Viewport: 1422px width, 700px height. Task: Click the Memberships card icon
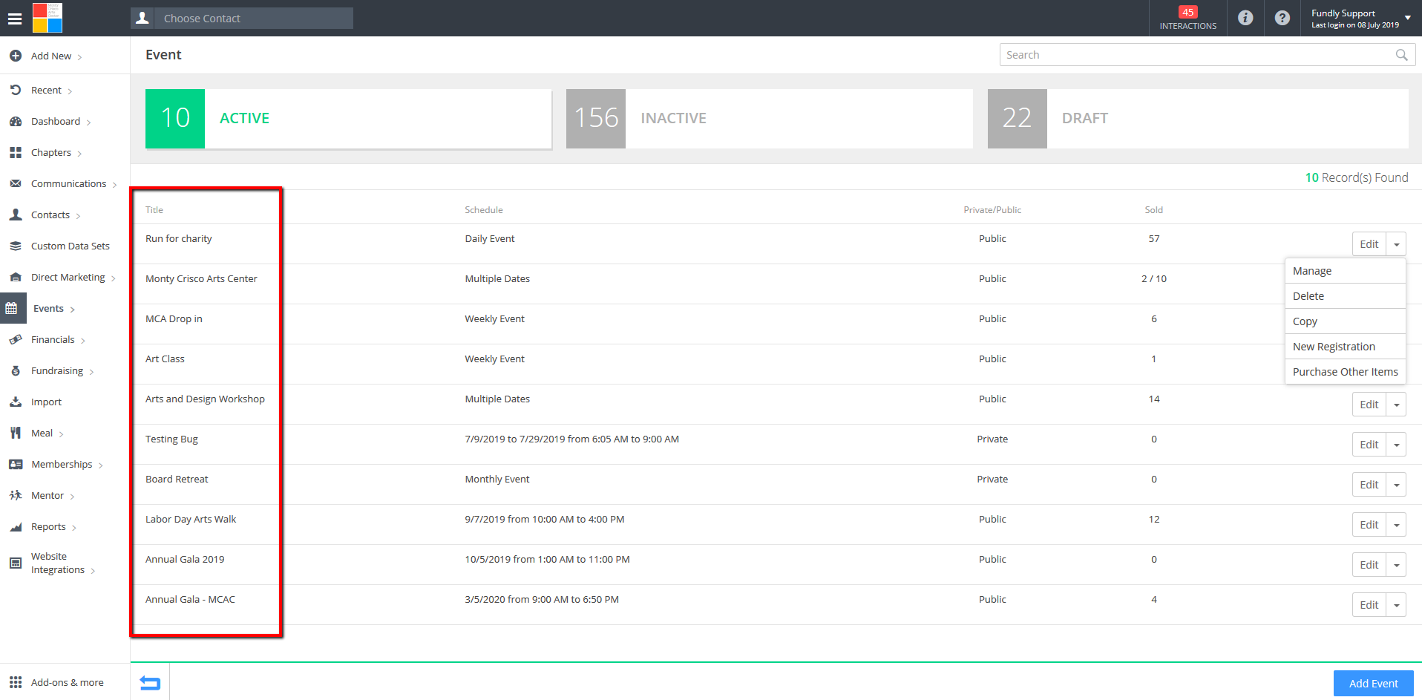(x=16, y=464)
